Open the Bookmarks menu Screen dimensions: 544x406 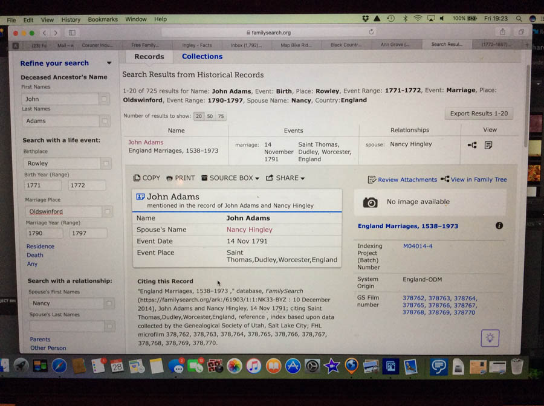(103, 19)
